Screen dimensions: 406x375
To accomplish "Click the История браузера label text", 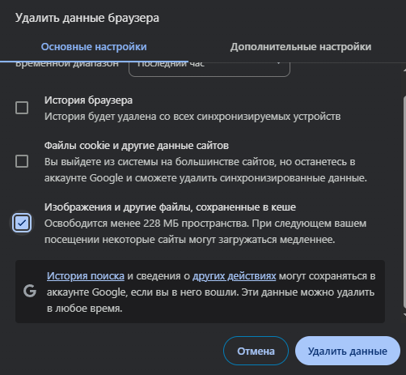I will (x=88, y=100).
